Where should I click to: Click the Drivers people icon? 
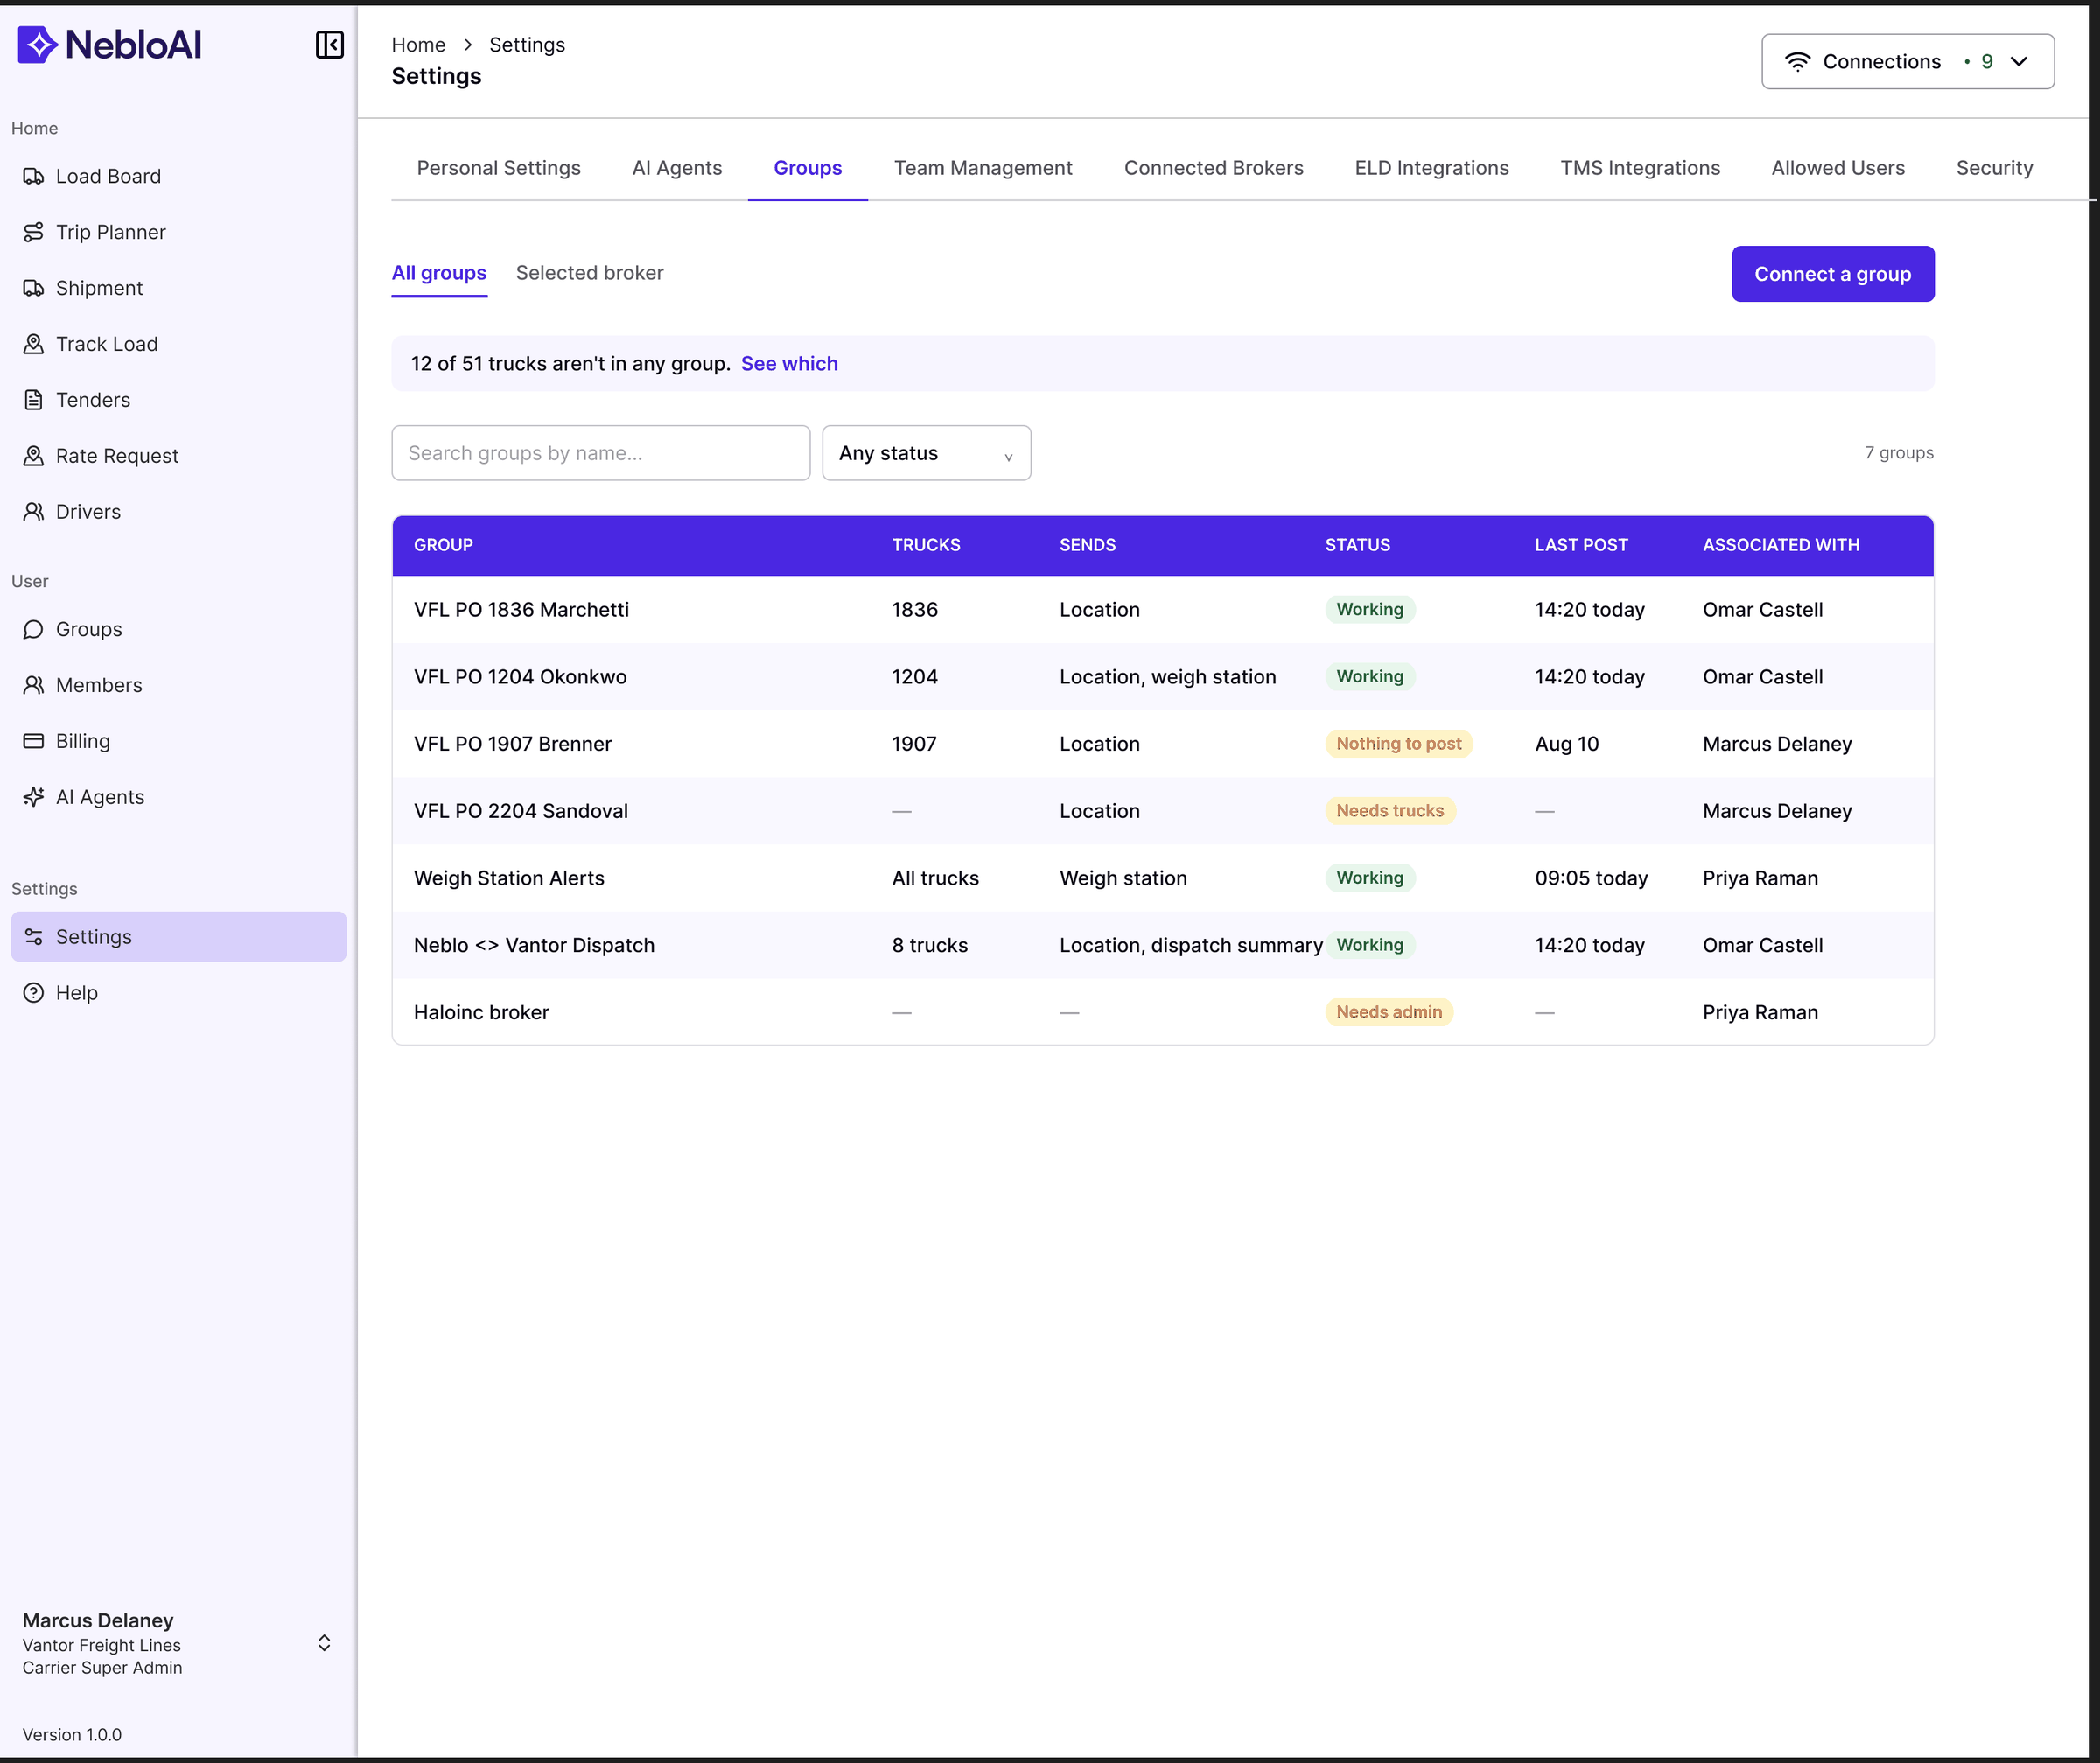[34, 512]
